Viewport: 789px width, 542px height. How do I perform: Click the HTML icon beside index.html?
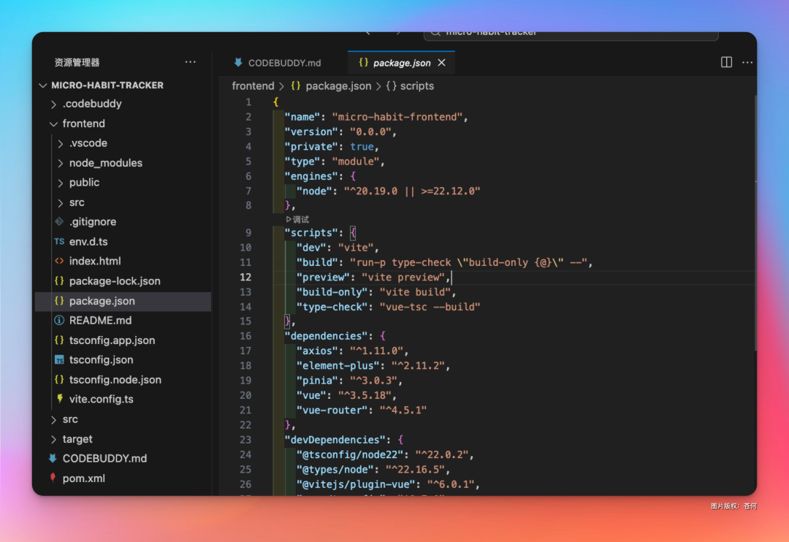(59, 262)
